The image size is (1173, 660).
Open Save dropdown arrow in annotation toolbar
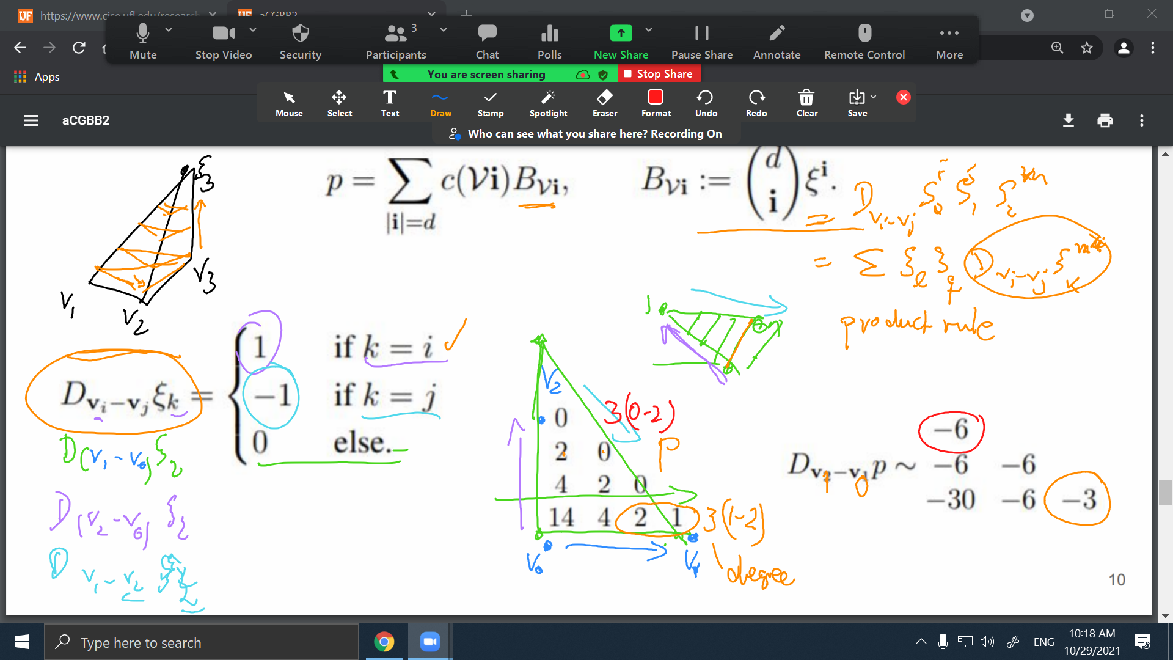coord(874,97)
